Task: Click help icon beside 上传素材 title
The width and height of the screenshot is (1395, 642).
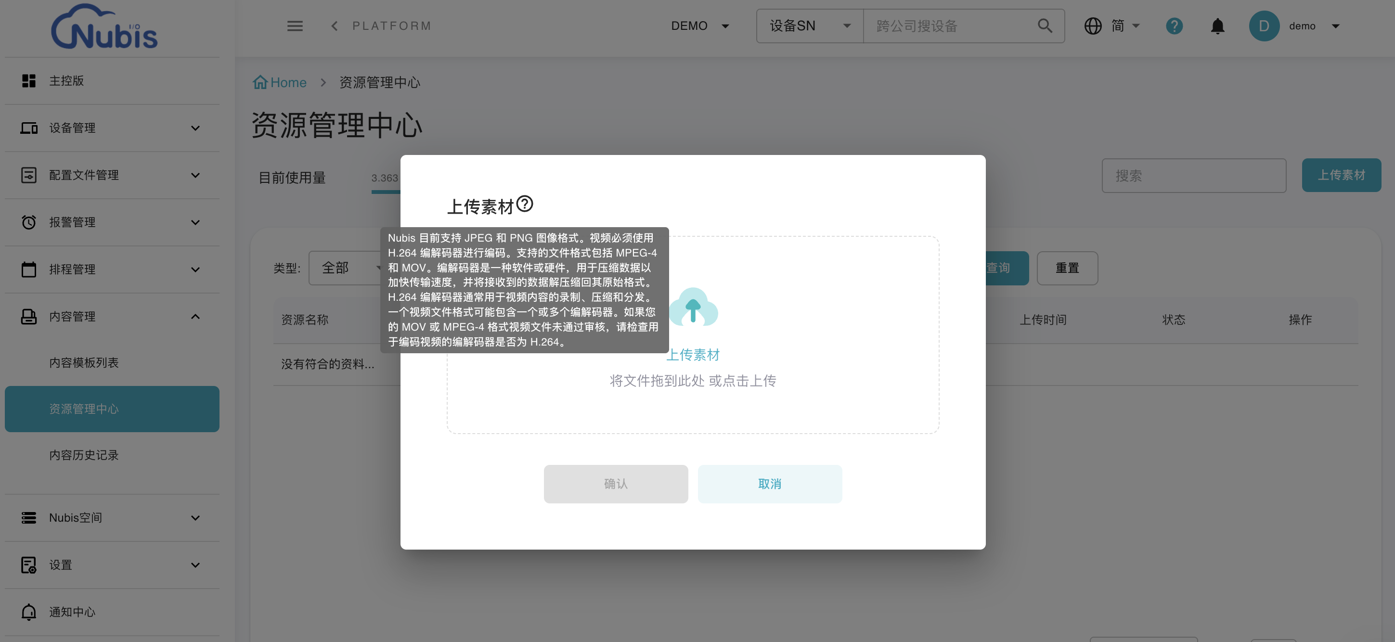Action: pyautogui.click(x=524, y=204)
